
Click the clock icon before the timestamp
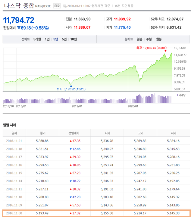tap(65, 6)
